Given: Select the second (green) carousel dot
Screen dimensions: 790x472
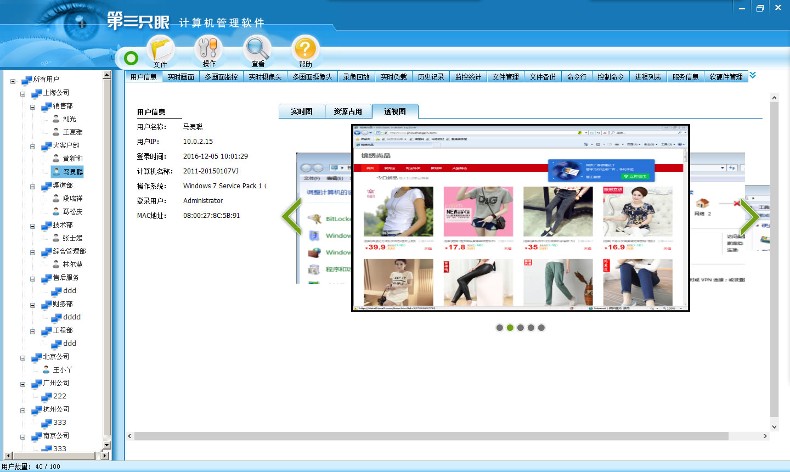Looking at the screenshot, I should point(510,328).
